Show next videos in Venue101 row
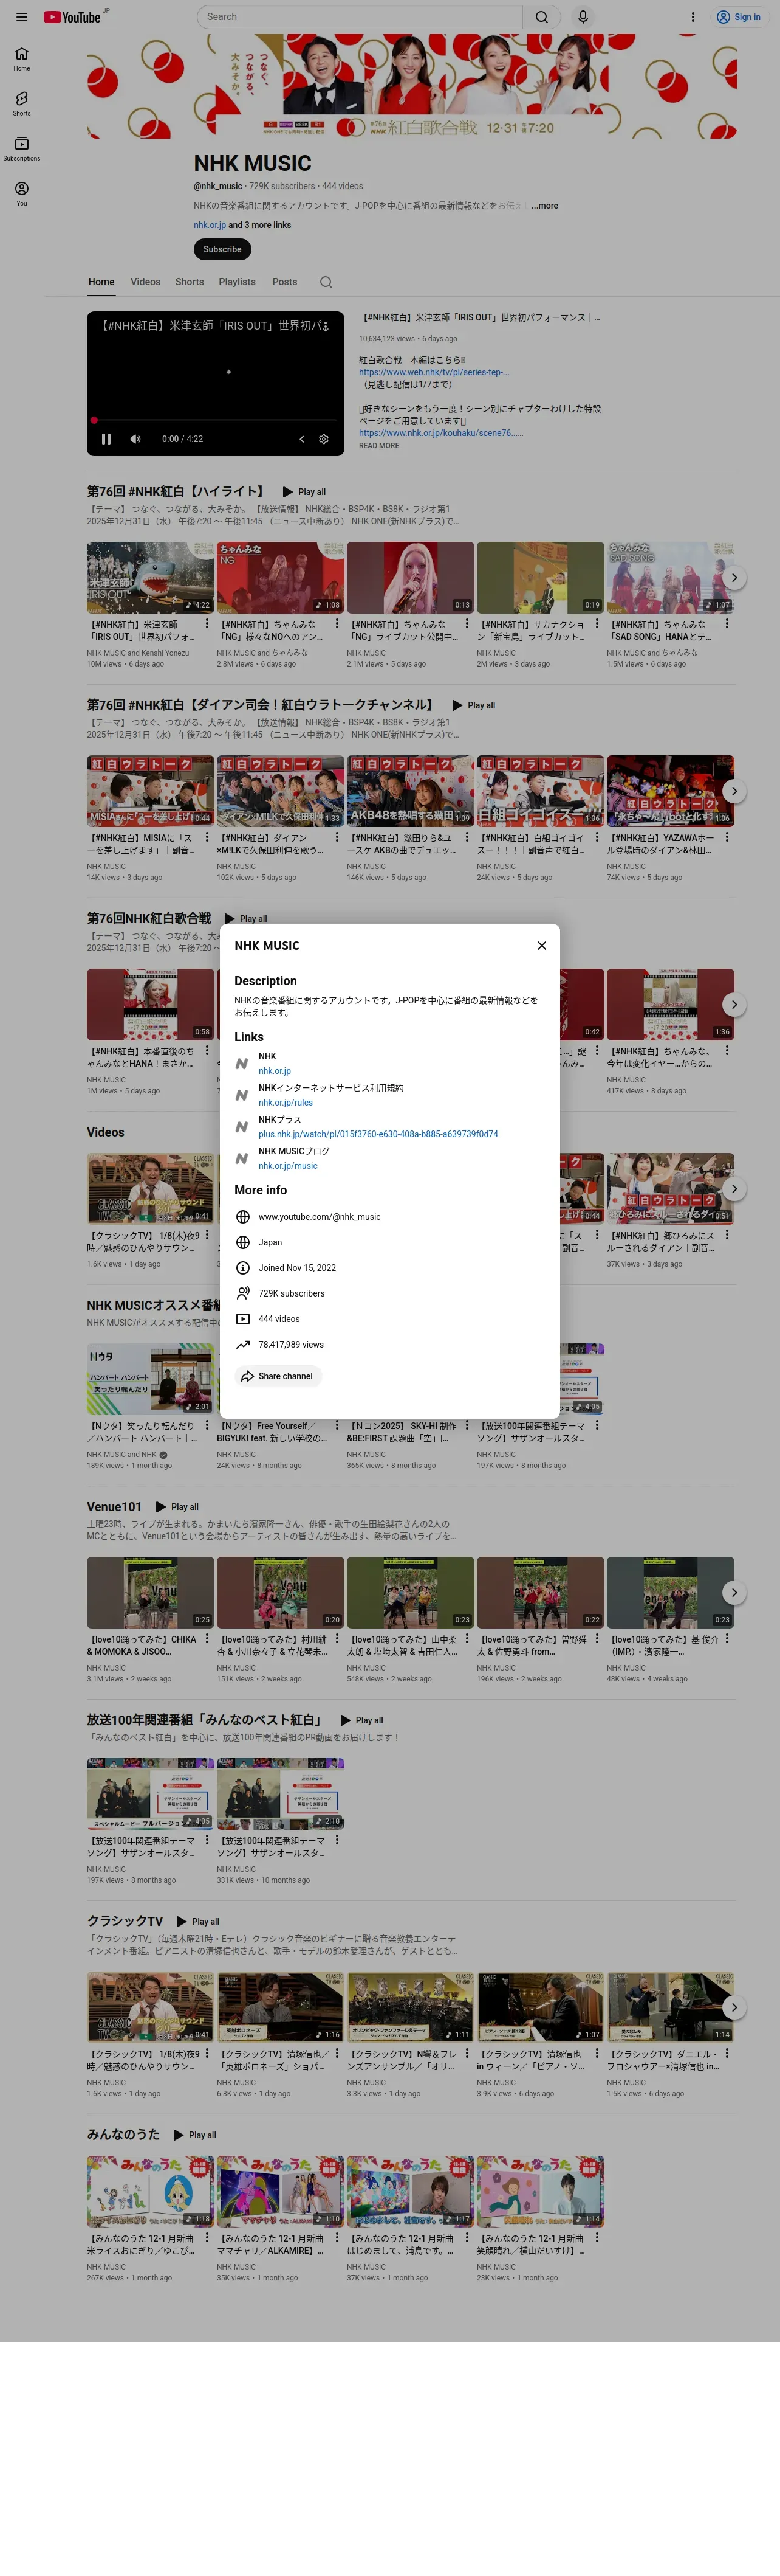Screen dimensions: 780x2576 point(734,1592)
